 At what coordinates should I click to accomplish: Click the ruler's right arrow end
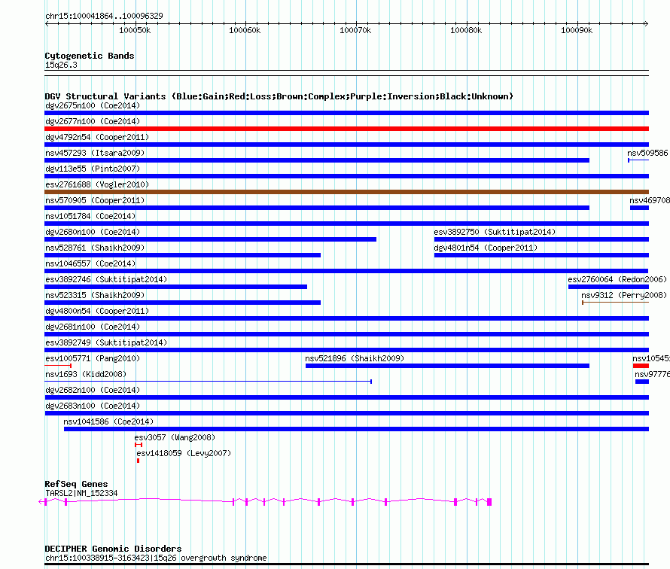tap(647, 23)
